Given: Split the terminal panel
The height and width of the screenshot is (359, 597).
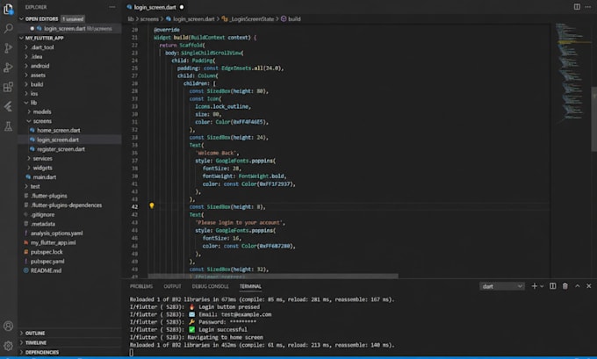Looking at the screenshot, I should pyautogui.click(x=552, y=286).
